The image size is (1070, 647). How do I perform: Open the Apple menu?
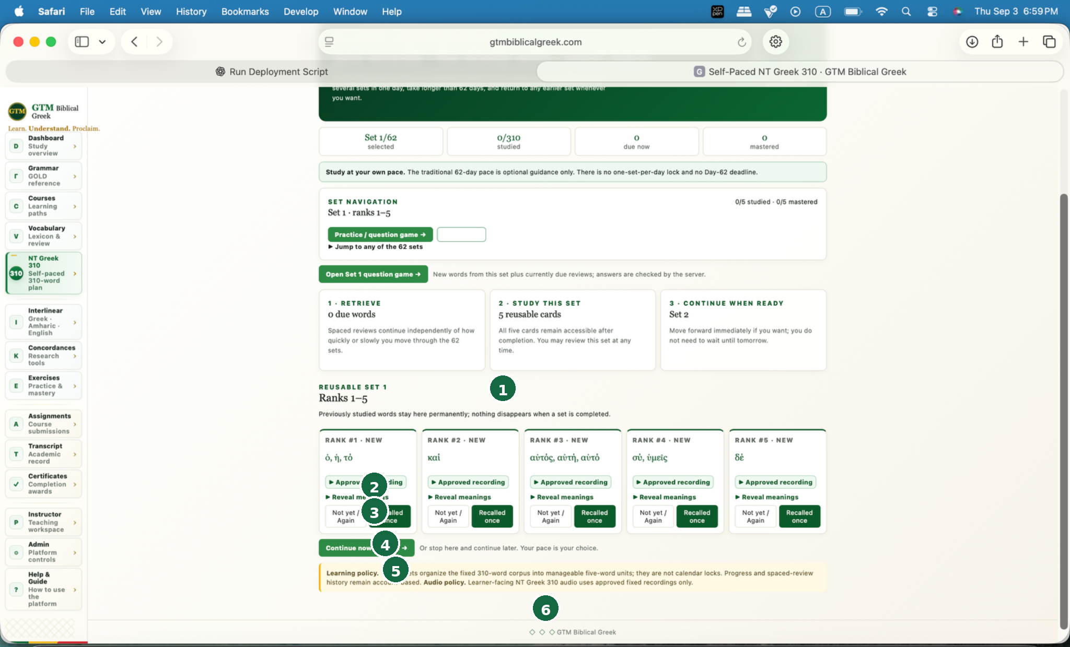[x=19, y=11]
